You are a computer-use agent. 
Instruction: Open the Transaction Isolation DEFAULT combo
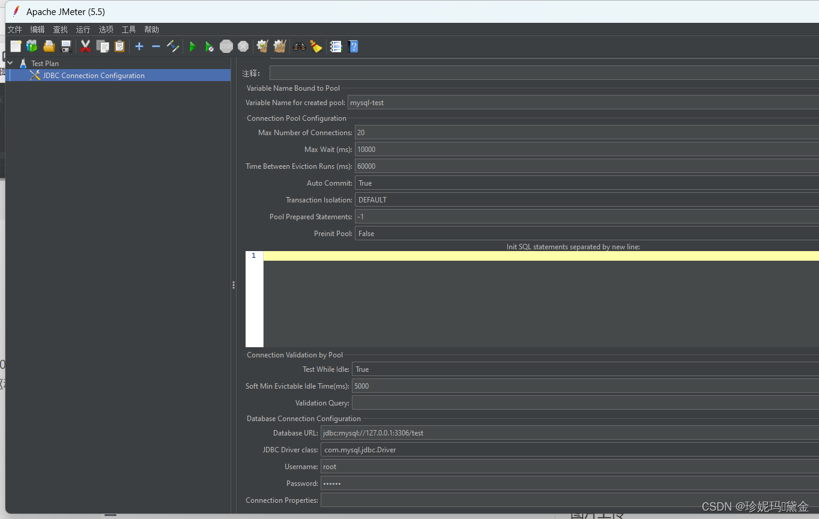587,199
